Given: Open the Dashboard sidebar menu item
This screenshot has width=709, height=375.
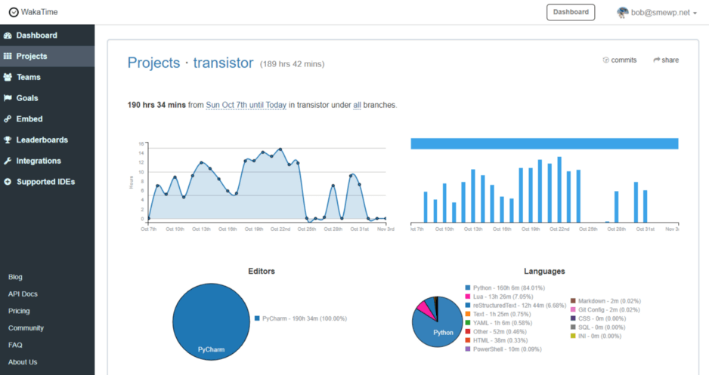Looking at the screenshot, I should (x=48, y=35).
